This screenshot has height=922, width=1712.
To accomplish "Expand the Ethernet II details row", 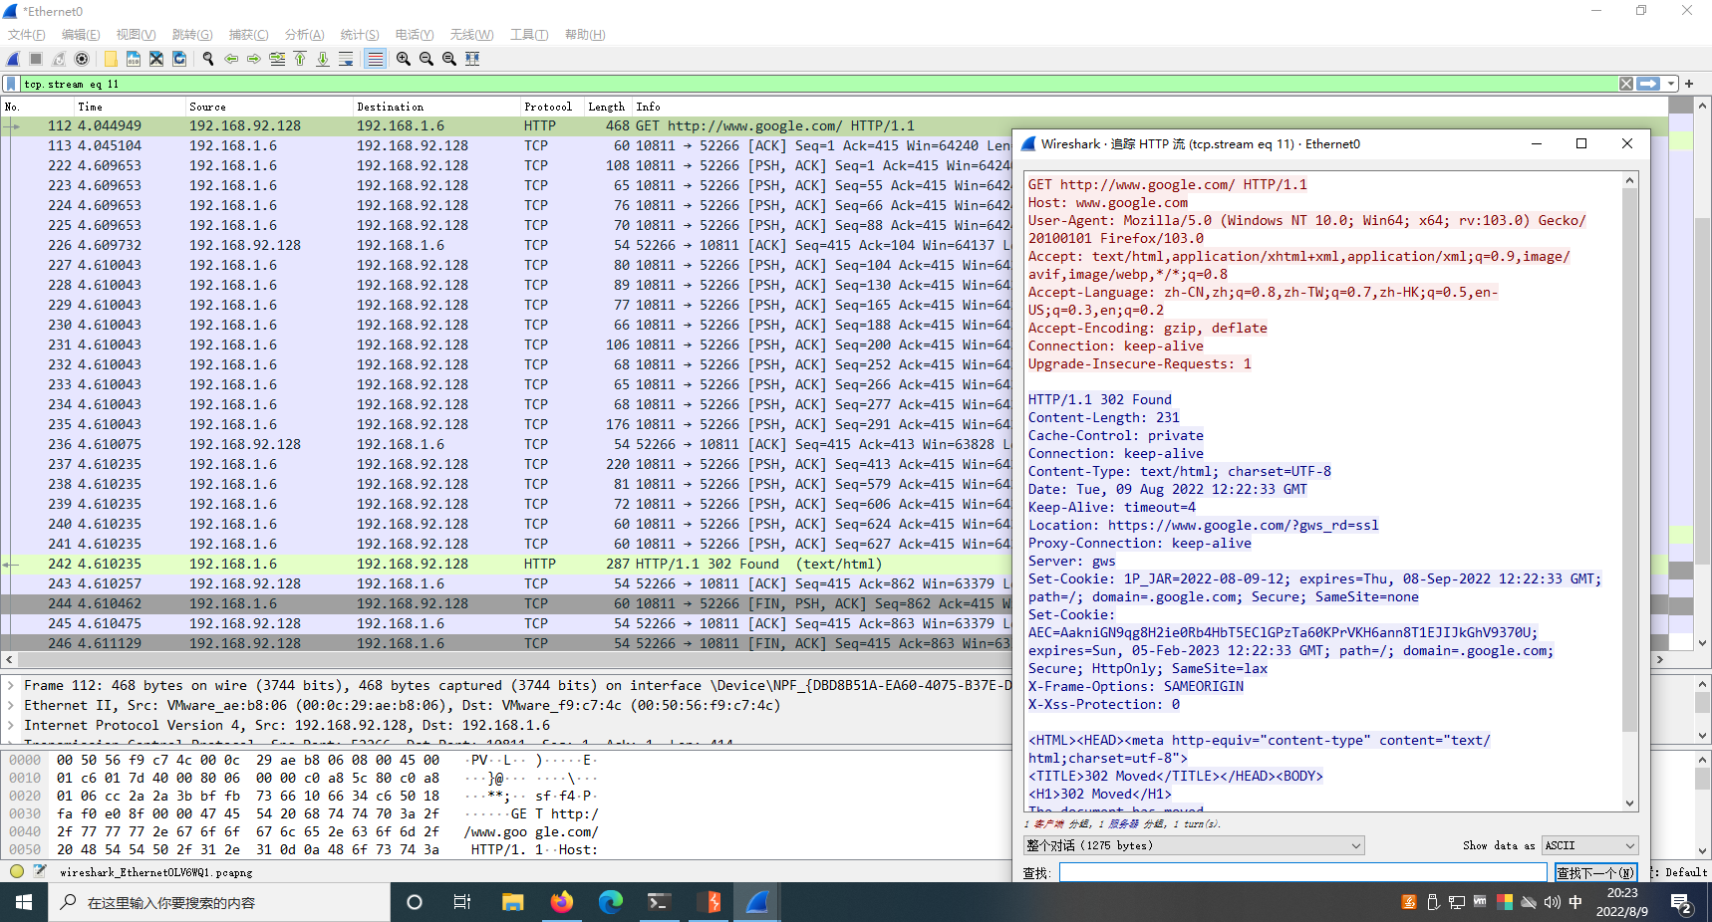I will point(11,705).
